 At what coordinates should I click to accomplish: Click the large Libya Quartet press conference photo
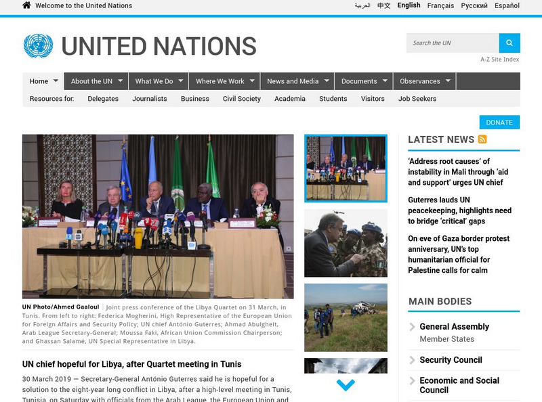[x=158, y=216]
